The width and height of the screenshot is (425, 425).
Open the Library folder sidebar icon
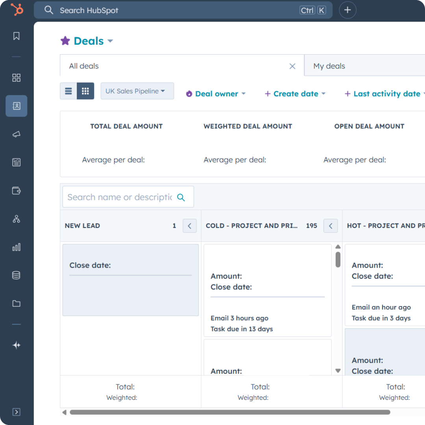pyautogui.click(x=16, y=303)
